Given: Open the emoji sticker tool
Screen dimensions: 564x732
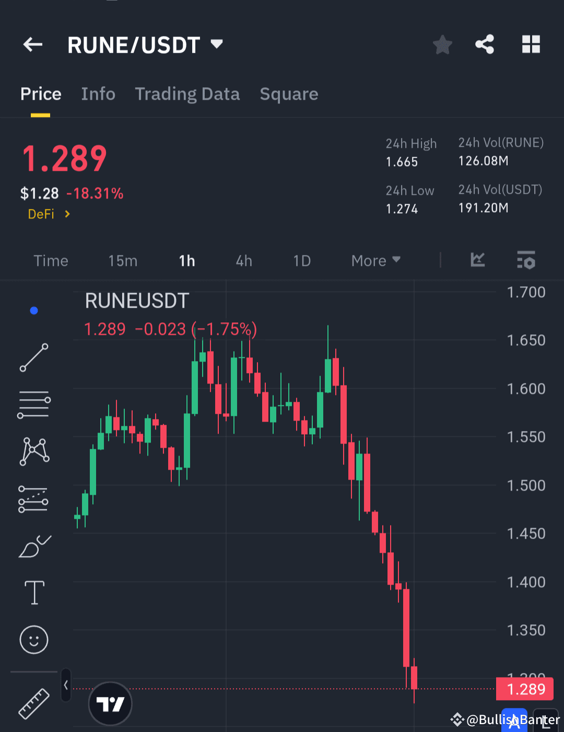Looking at the screenshot, I should point(33,639).
